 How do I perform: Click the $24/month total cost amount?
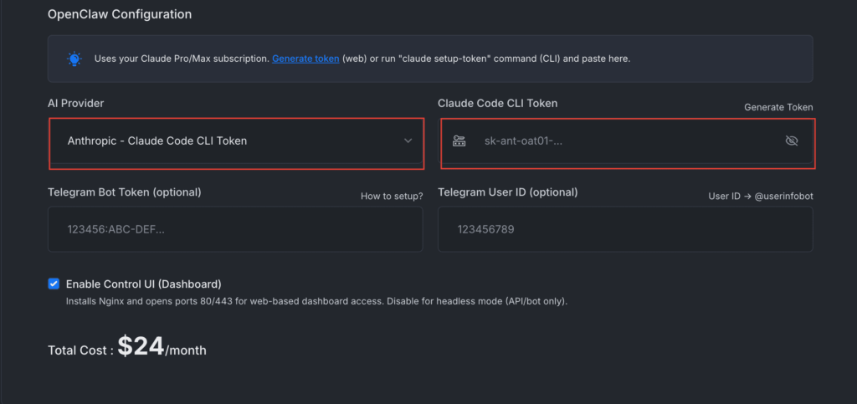coord(161,346)
